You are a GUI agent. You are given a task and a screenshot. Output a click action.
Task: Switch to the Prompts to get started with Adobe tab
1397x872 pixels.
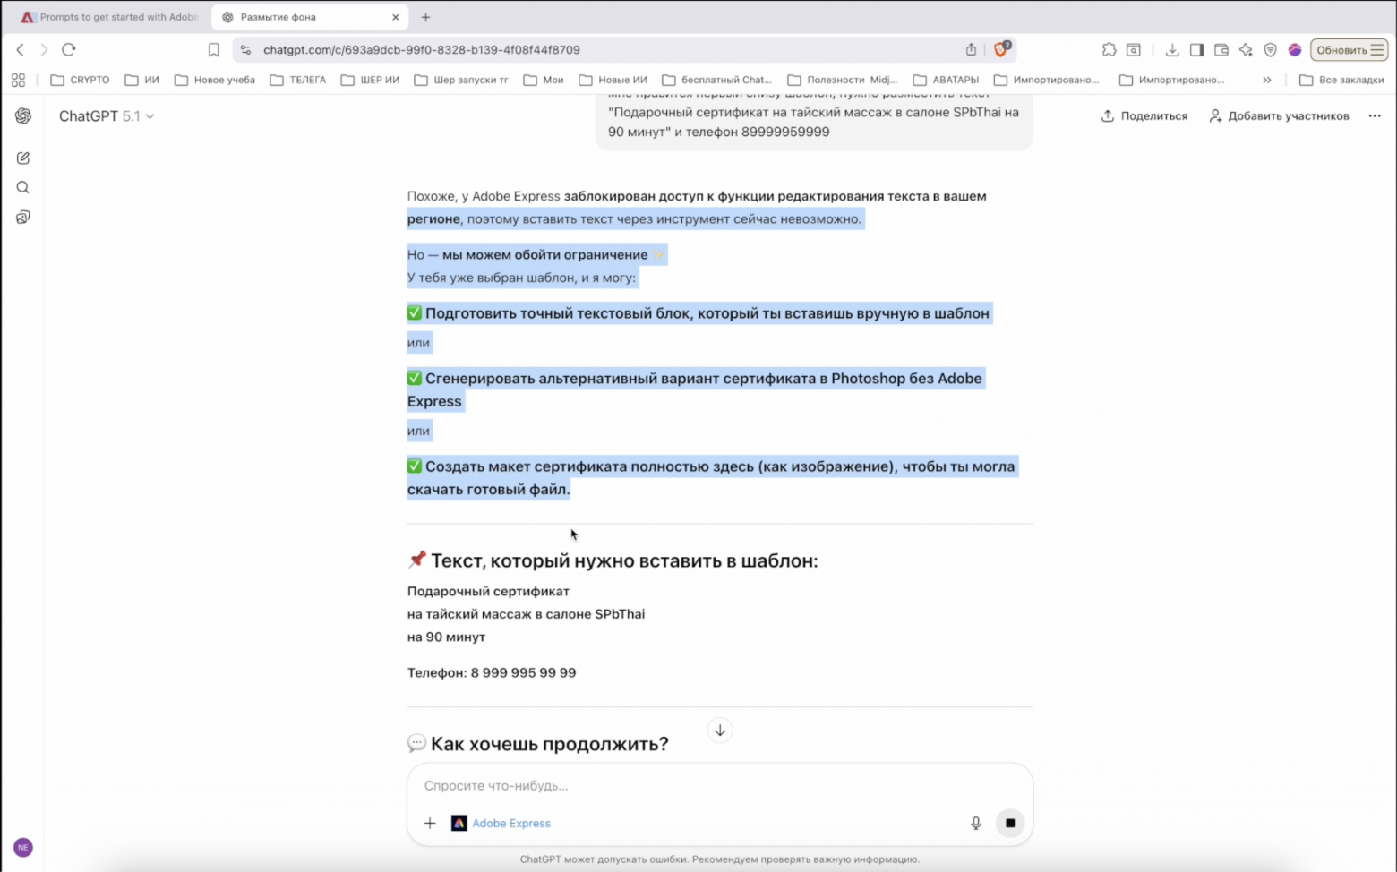pyautogui.click(x=110, y=17)
